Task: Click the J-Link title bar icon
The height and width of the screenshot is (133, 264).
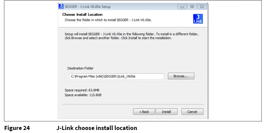Action: (x=61, y=6)
